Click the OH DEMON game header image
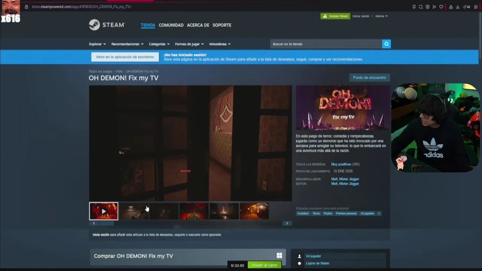482x271 pixels. coord(343,108)
